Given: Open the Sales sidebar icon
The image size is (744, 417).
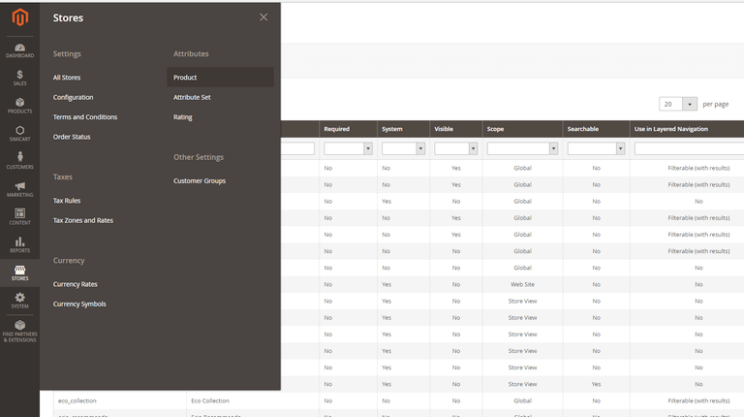Looking at the screenshot, I should click(20, 78).
